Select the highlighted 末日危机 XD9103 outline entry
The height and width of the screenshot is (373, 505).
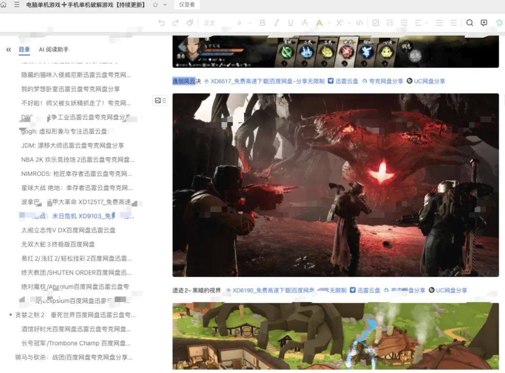[x=77, y=216]
